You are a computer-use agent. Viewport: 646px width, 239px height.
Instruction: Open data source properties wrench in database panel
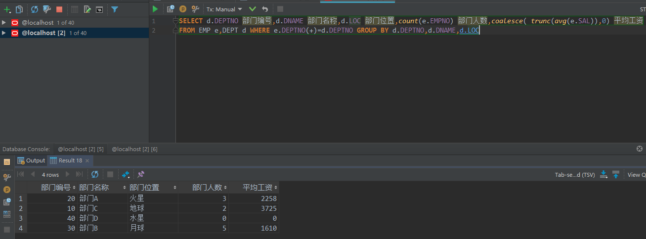[x=47, y=9]
